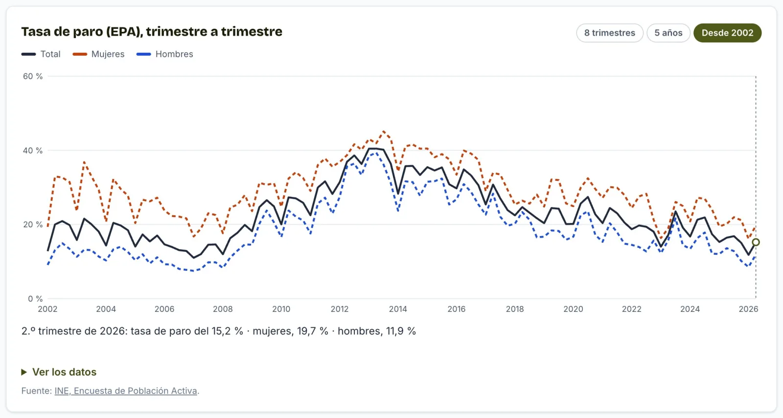Click the circled latest data point marker
The width and height of the screenshot is (783, 418).
[756, 242]
